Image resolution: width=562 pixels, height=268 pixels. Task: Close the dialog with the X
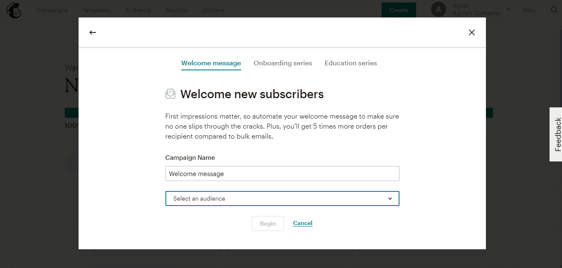472,32
